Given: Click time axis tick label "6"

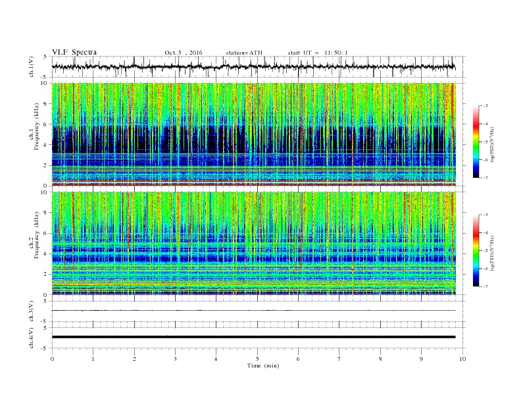Looking at the screenshot, I should pyautogui.click(x=299, y=359).
